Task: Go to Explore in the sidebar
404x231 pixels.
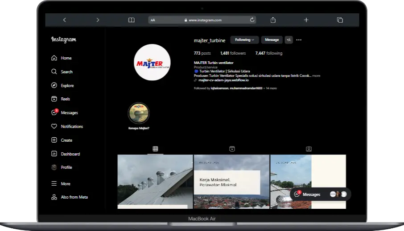Action: point(62,85)
